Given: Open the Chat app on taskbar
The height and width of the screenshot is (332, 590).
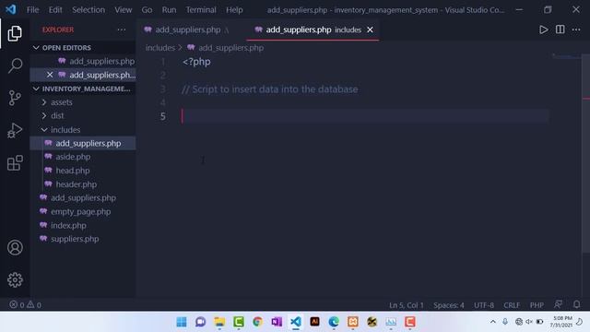Looking at the screenshot, I should pyautogui.click(x=201, y=322).
